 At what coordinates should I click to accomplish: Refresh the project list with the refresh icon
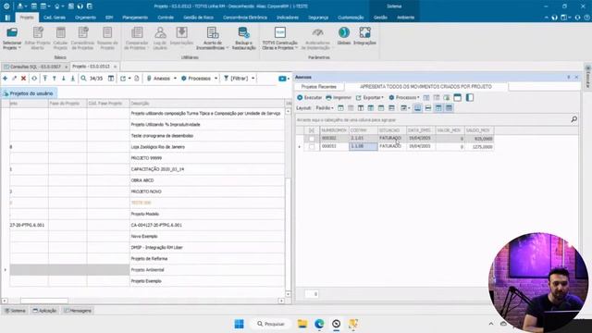coord(34,78)
